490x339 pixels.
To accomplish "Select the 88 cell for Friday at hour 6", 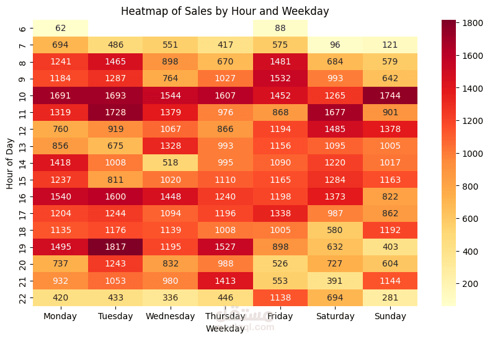I will [280, 28].
